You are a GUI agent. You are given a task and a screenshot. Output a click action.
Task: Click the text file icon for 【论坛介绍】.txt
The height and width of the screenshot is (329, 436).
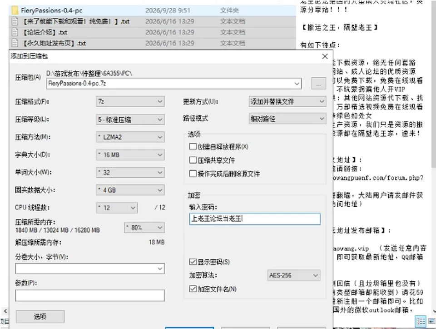[x=15, y=32]
